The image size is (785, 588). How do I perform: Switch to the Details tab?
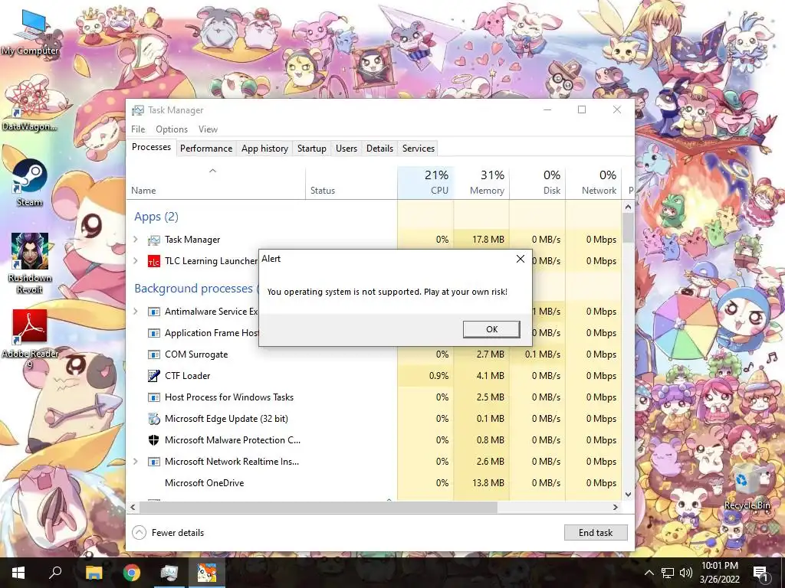(x=379, y=149)
